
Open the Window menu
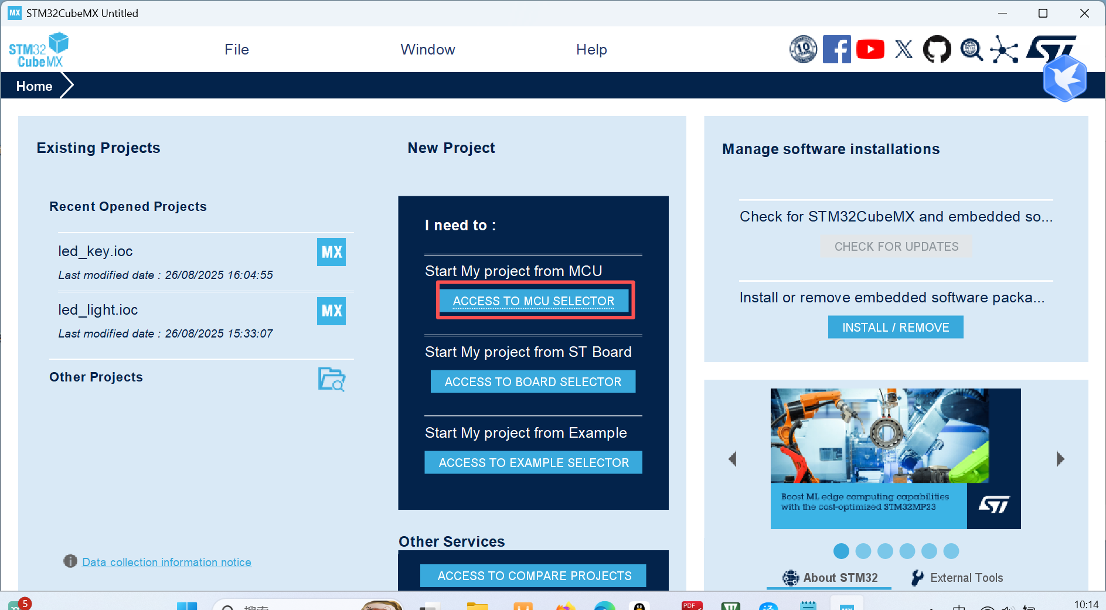428,50
